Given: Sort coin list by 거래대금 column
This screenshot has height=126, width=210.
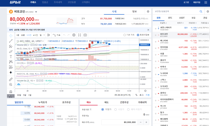Looking at the screenshot, I should (205, 23).
